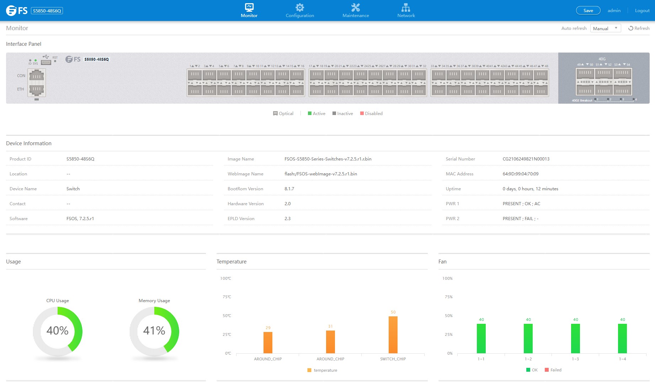
Task: Click the Monitor screen icon
Action: tap(249, 7)
